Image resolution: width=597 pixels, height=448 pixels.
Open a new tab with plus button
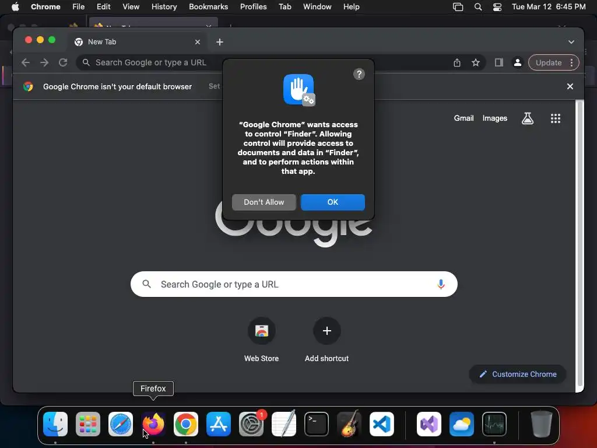[220, 42]
